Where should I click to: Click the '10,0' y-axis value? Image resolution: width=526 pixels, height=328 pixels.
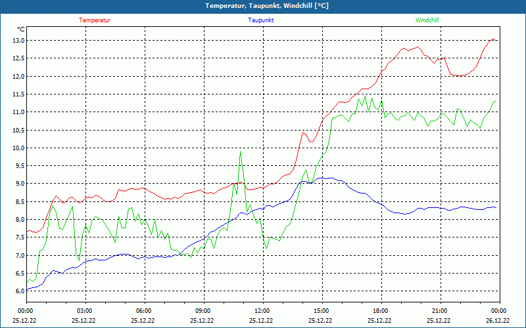click(x=18, y=148)
